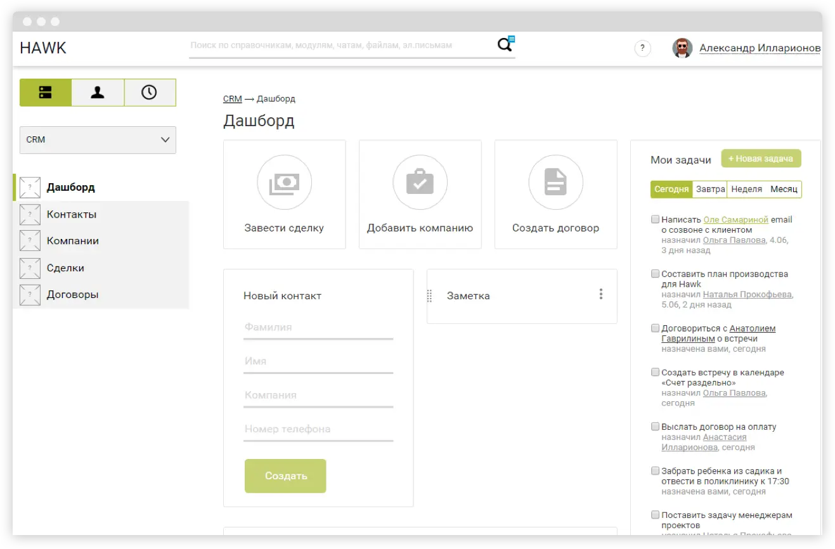Viewport: 835px width, 549px height.
Task: Click placeholder icon next to Контакты
Action: tap(30, 214)
